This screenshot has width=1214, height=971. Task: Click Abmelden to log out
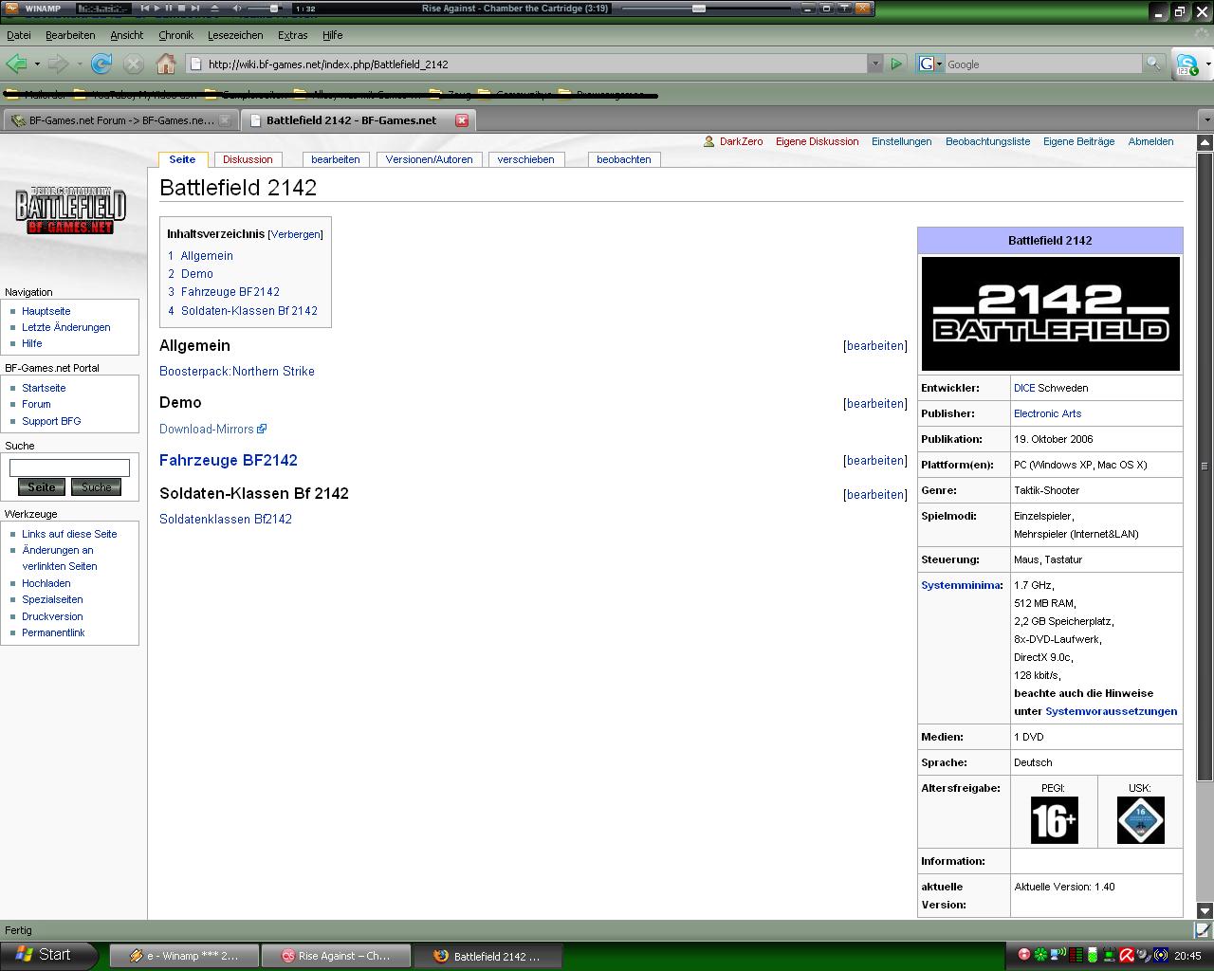[x=1150, y=141]
